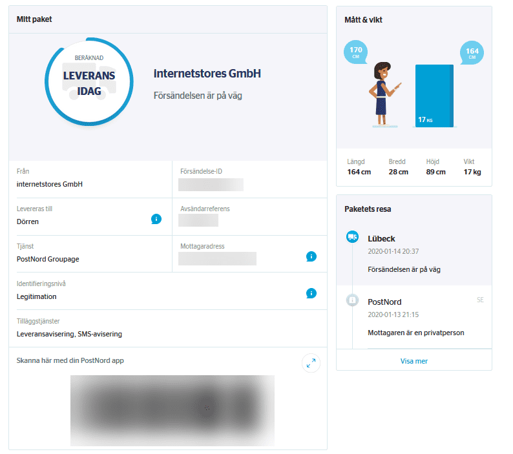Image resolution: width=513 pixels, height=454 pixels.
Task: Expand barcode with the fullscreen arrows icon
Action: click(311, 363)
